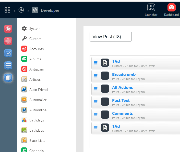180x152 pixels.
Task: Select the blue lines icon in left strip
Action: 8,65
